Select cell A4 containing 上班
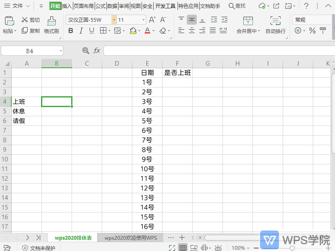The height and width of the screenshot is (251, 335). pyautogui.click(x=26, y=102)
